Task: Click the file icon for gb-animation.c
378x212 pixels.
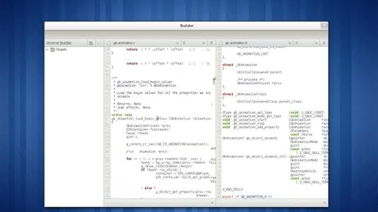Action: coord(109,43)
